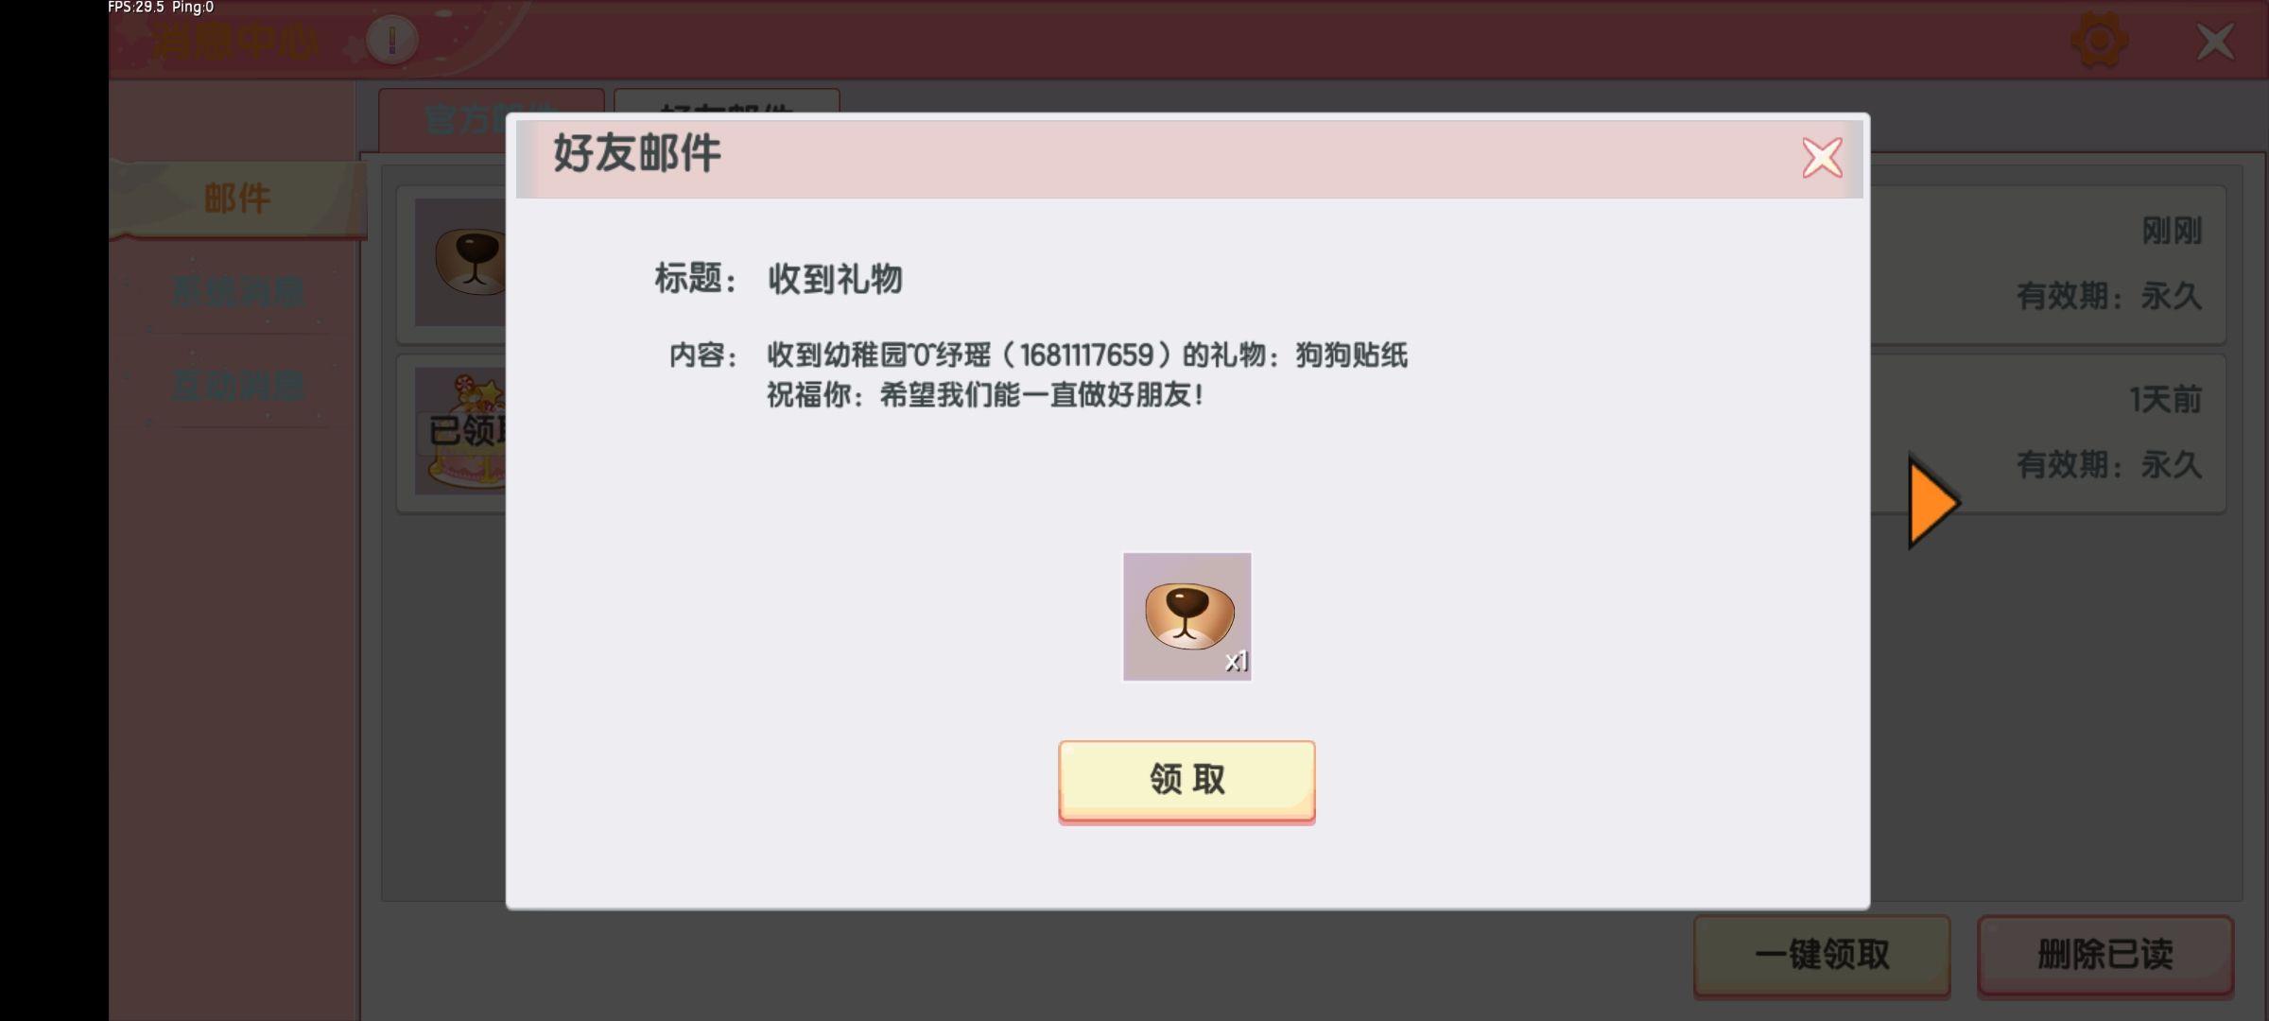Screen dimensions: 2269x1021
Task: Click the 好友邮件 dialog title bar
Action: 1189,158
